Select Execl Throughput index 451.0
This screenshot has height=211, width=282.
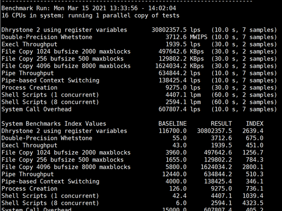pyautogui.click(x=254, y=145)
